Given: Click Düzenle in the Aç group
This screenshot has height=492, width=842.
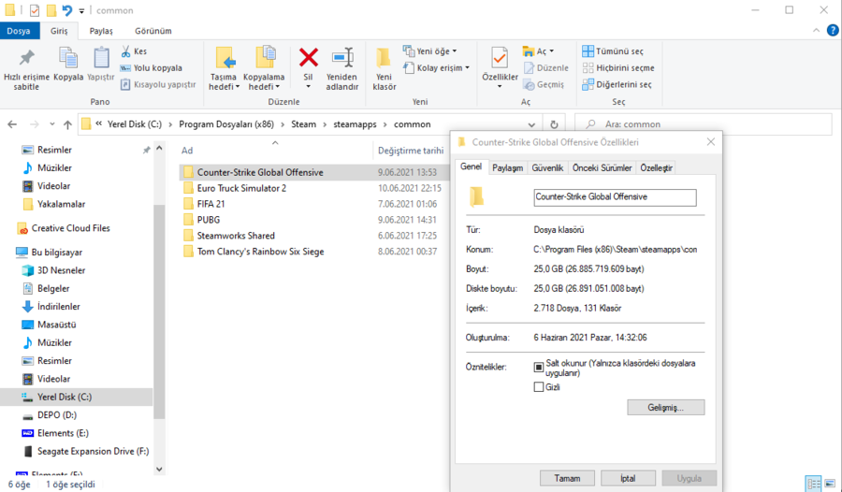Looking at the screenshot, I should [545, 67].
